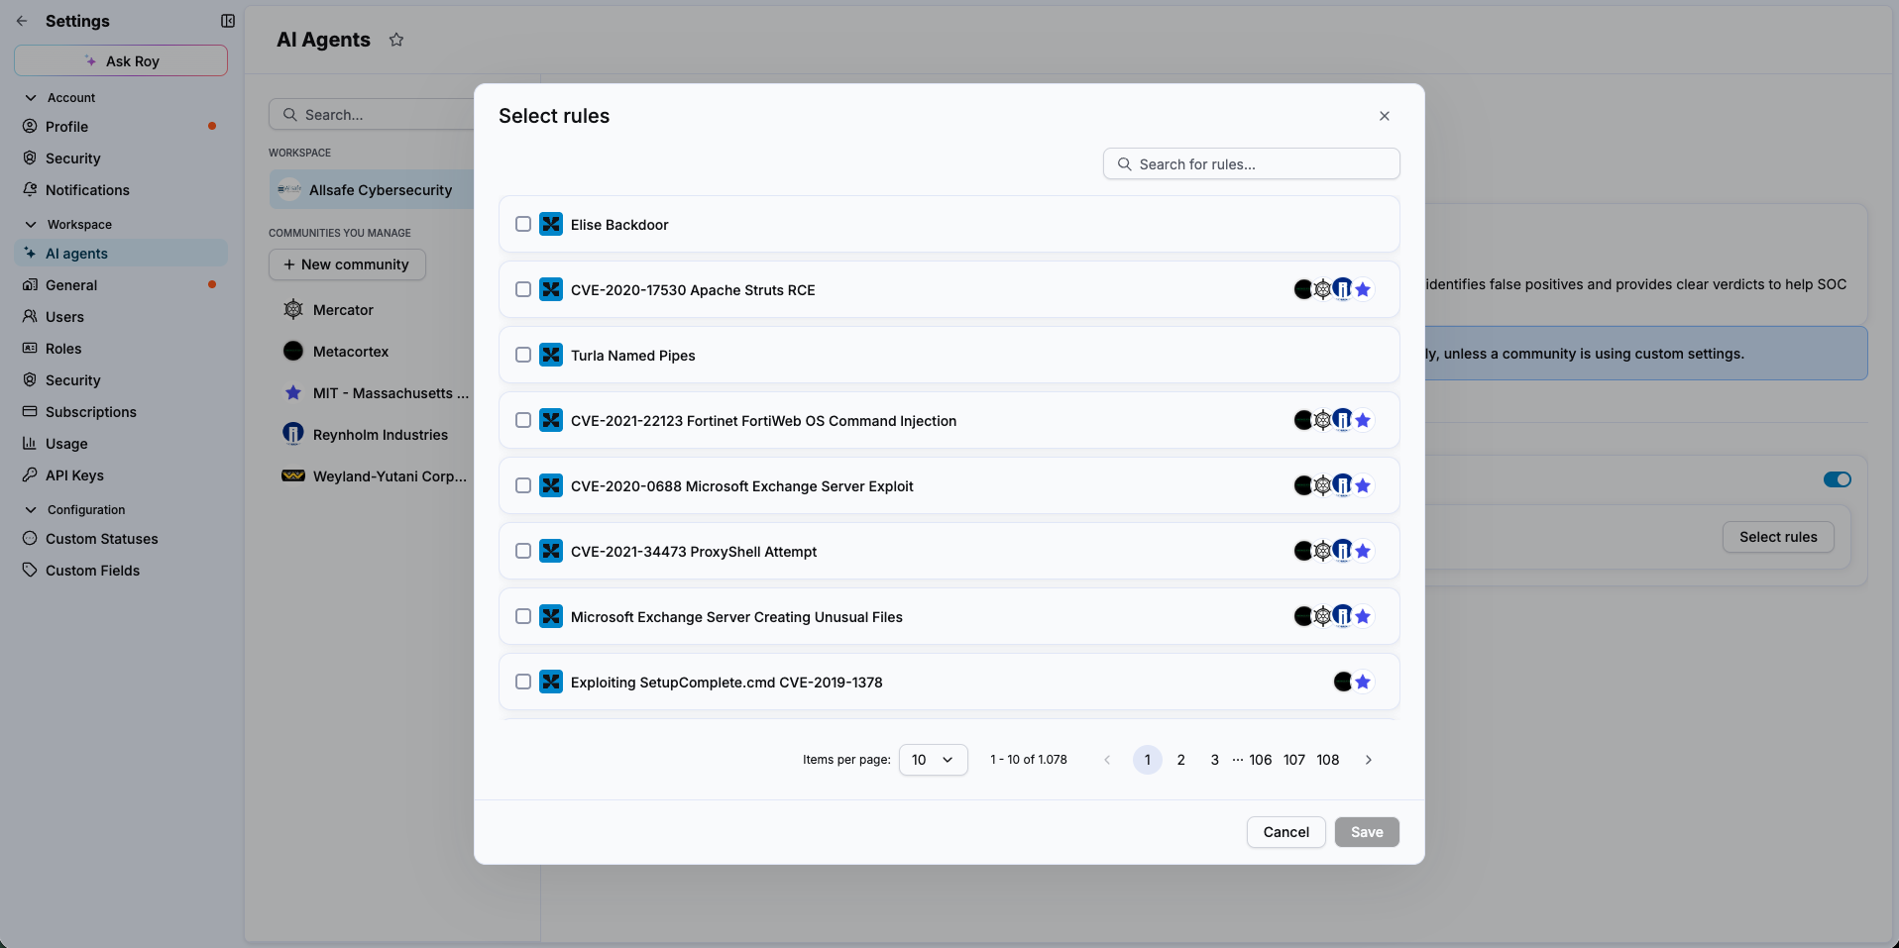Go to rules page 3
Viewport: 1899px width, 948px height.
[x=1214, y=760]
